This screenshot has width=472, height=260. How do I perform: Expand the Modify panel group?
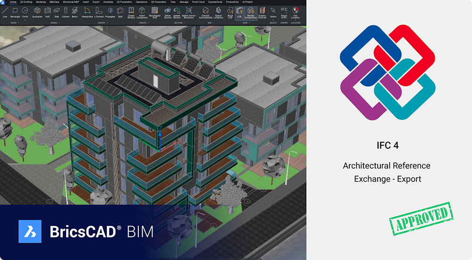tap(102, 23)
